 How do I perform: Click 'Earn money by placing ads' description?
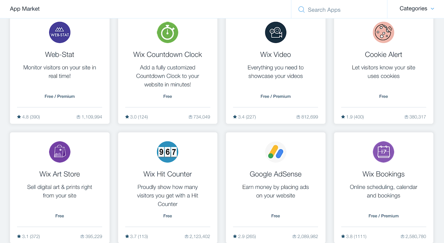[276, 191]
